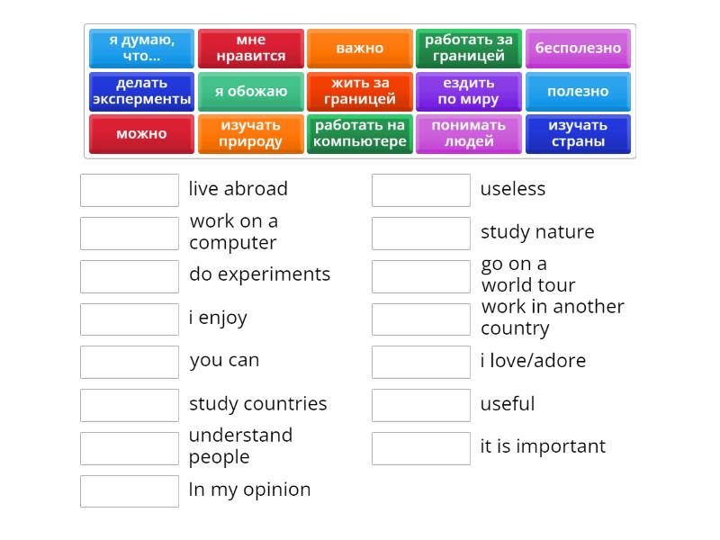Click the 'понимать людей' tile

pyautogui.click(x=469, y=134)
